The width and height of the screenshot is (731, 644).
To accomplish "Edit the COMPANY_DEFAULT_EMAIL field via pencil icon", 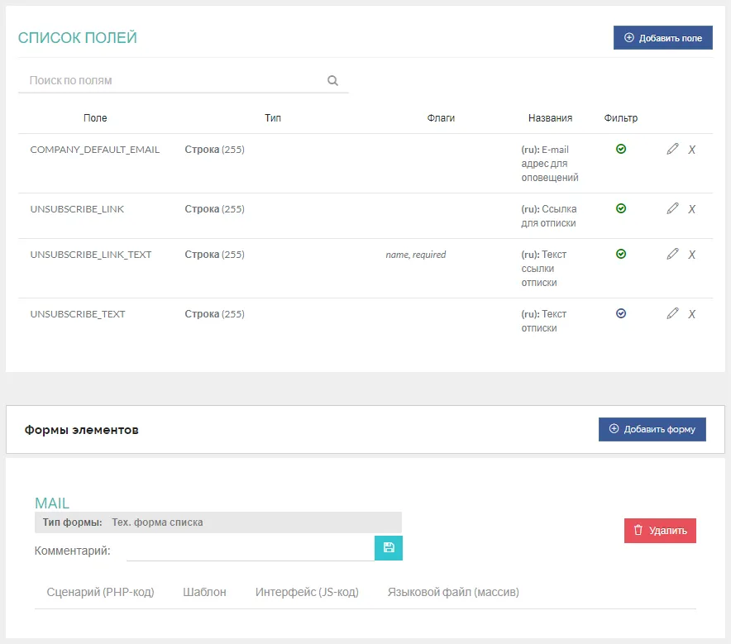I will [x=672, y=149].
